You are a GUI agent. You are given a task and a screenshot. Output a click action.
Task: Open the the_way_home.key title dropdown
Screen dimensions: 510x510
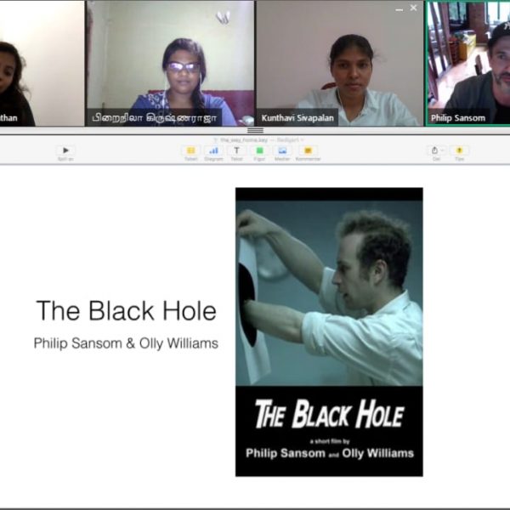tap(258, 140)
